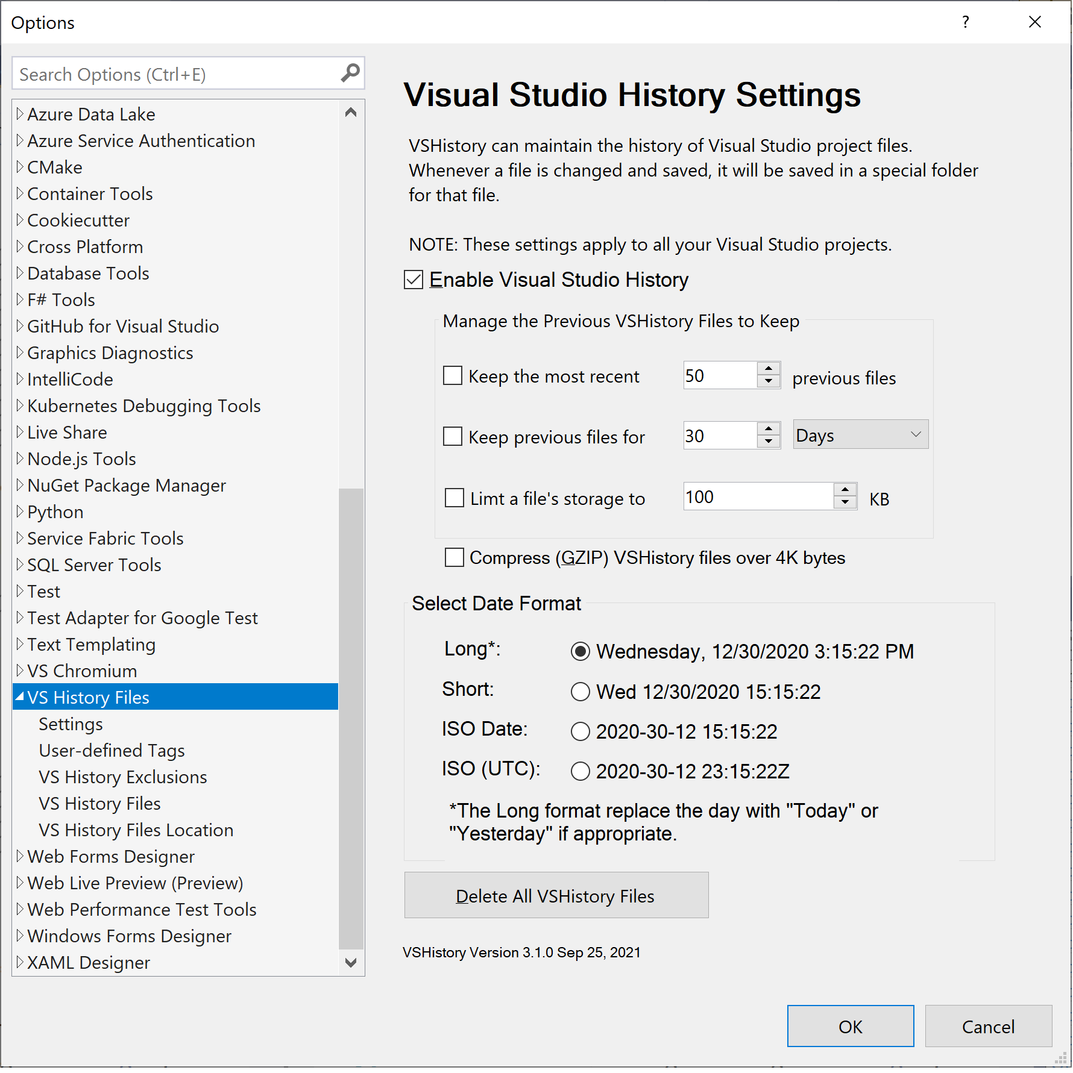Expand the Database Tools node
Image resolution: width=1073 pixels, height=1073 pixels.
20,273
